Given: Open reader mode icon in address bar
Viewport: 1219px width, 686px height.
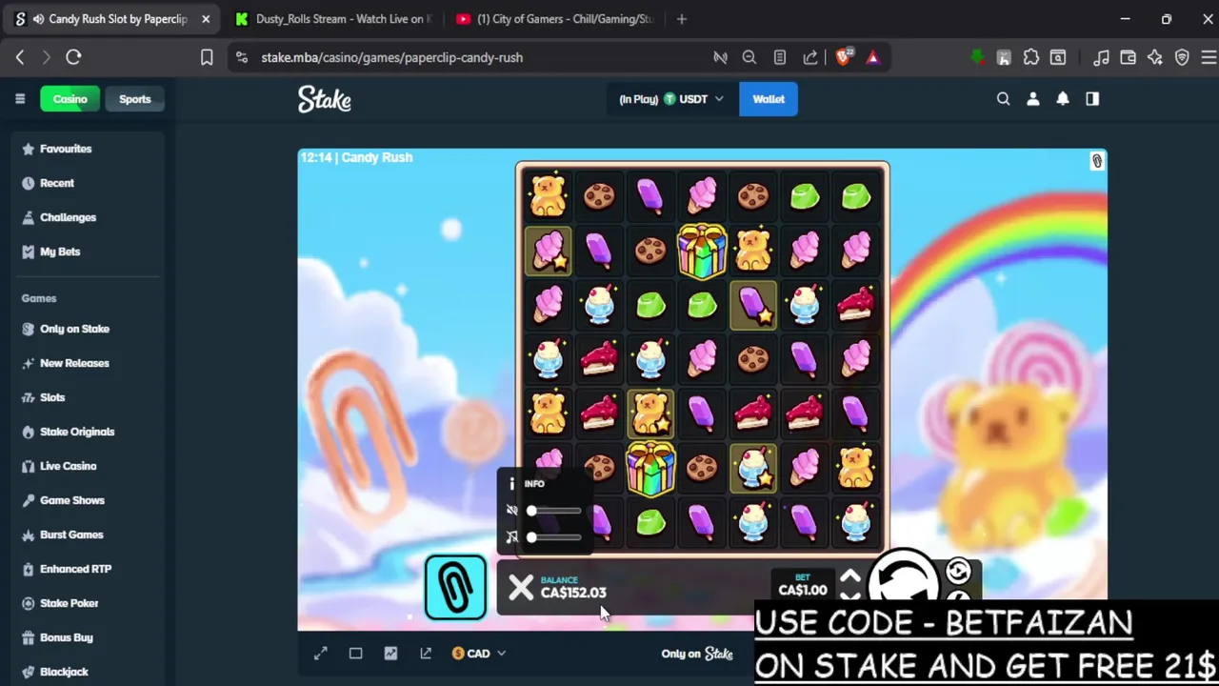Looking at the screenshot, I should coord(780,57).
